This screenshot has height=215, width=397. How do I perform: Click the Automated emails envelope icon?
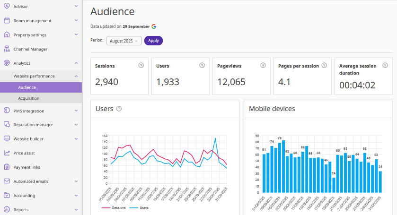point(7,181)
